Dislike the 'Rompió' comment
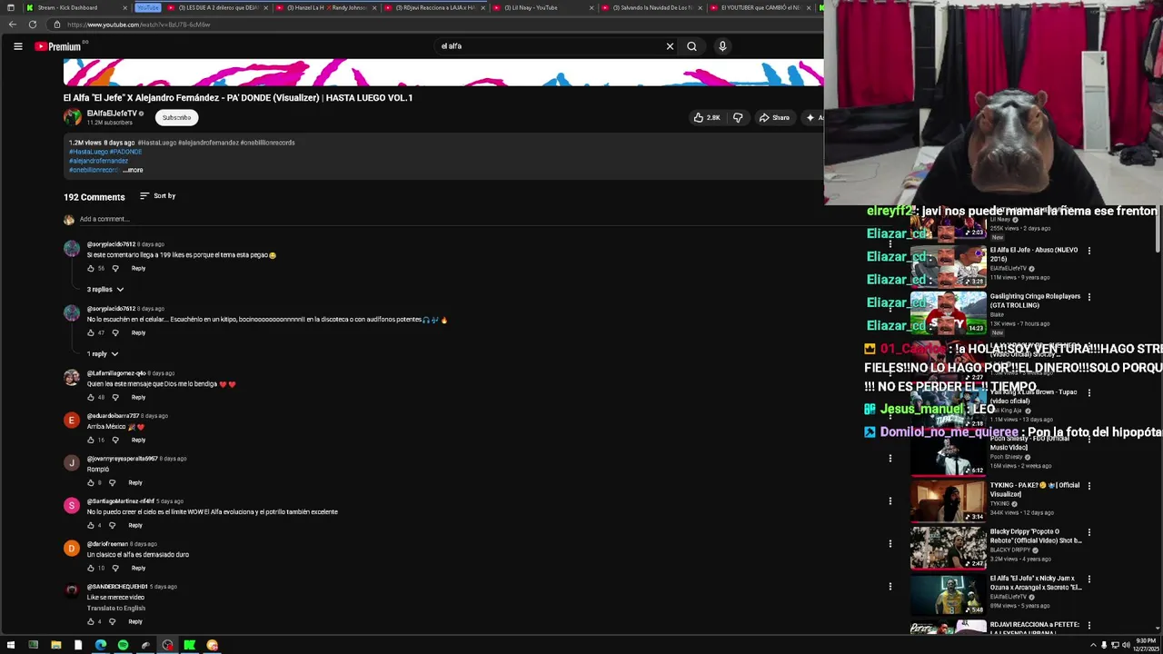Image resolution: width=1163 pixels, height=654 pixels. [112, 483]
